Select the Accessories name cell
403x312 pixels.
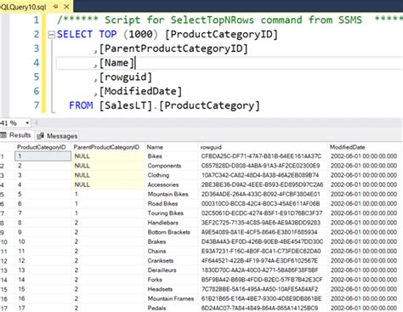[163, 184]
